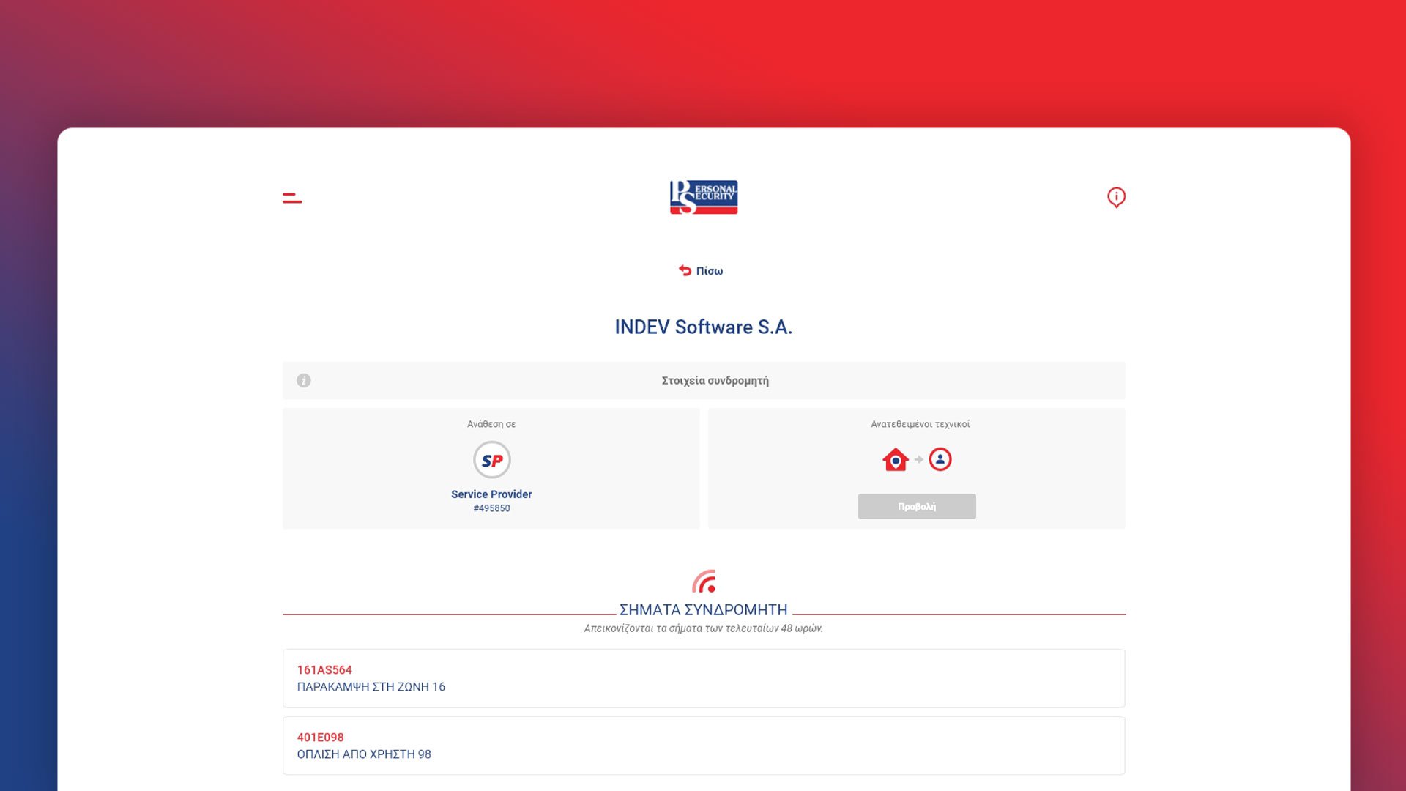Screen dimensions: 1406x791
Task: Click the 48-hour signals note text
Action: (704, 628)
